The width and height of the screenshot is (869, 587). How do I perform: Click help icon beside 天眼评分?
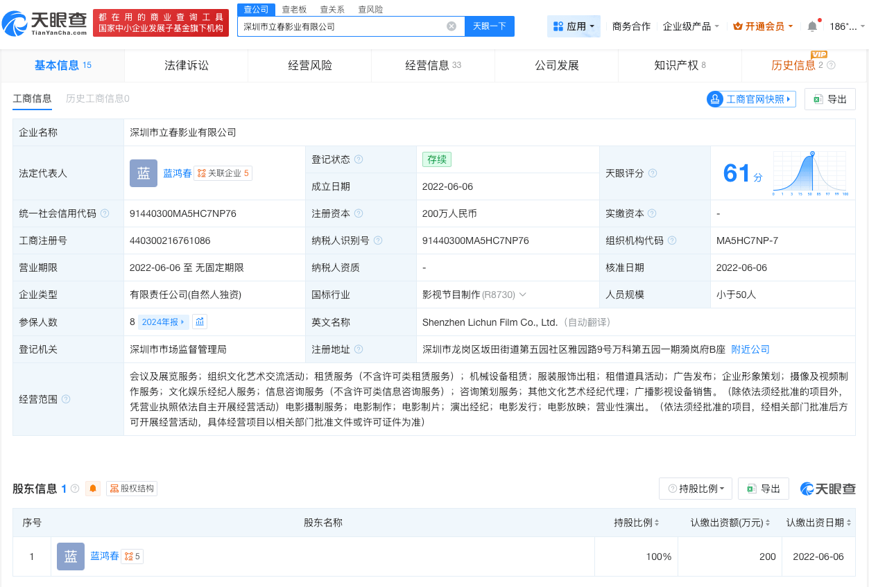click(652, 173)
